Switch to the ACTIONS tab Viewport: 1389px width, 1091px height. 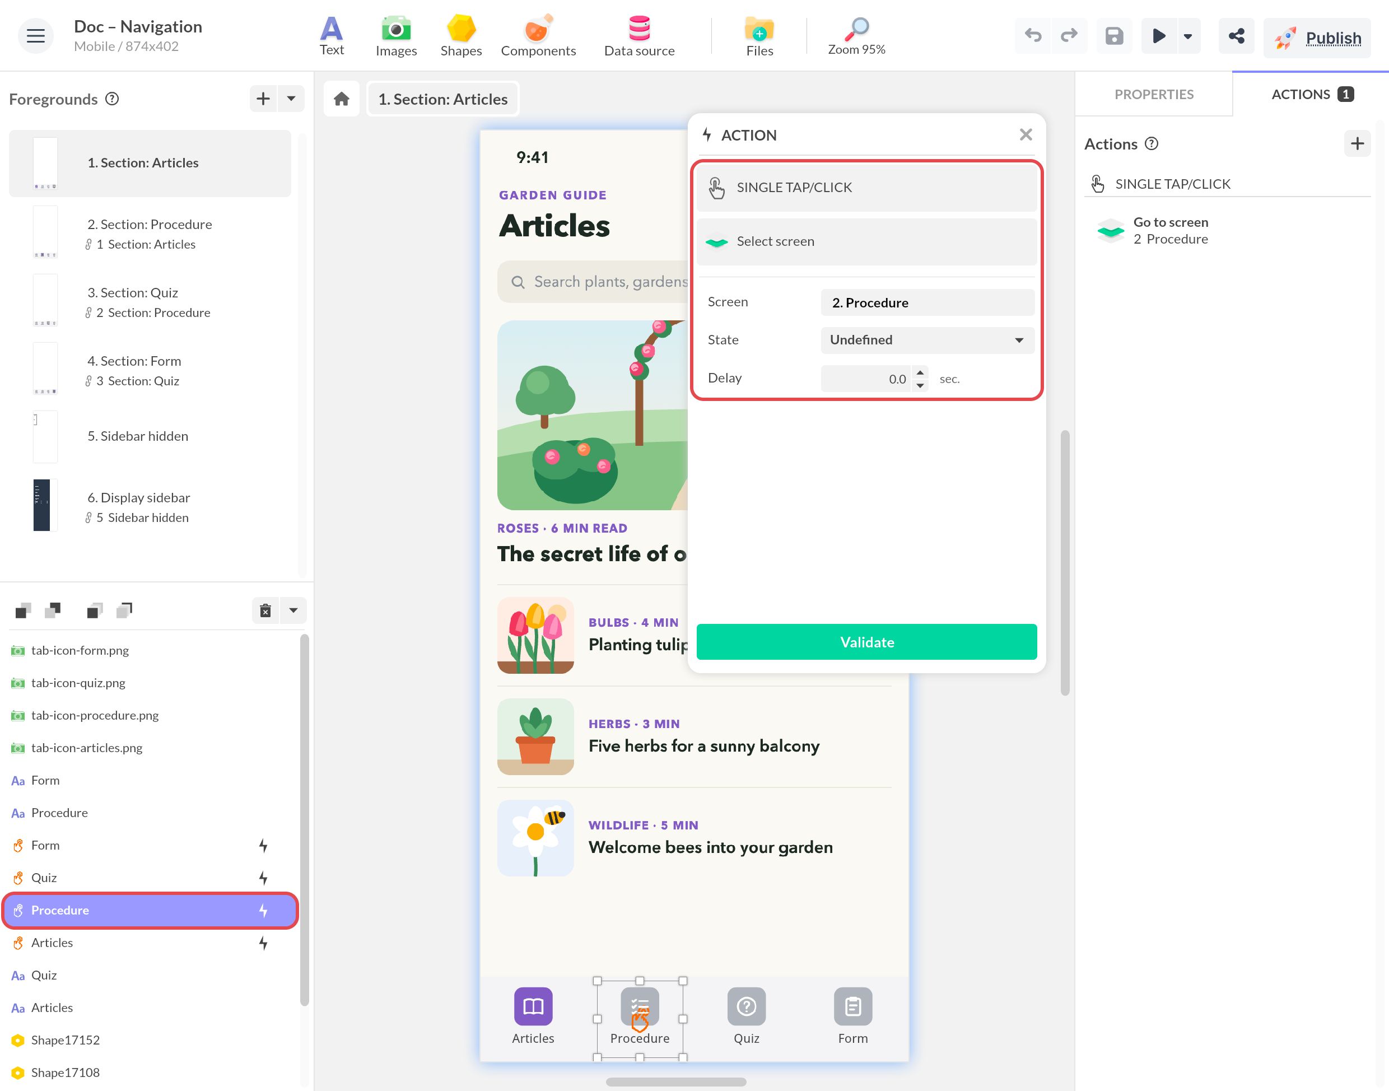pos(1311,94)
